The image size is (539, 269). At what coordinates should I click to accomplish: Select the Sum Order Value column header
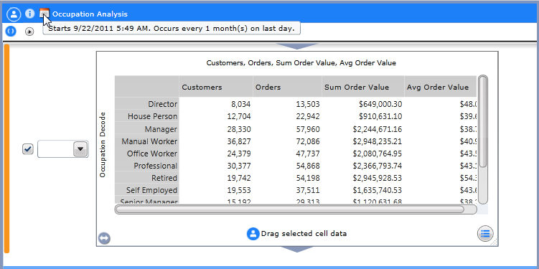coord(363,86)
